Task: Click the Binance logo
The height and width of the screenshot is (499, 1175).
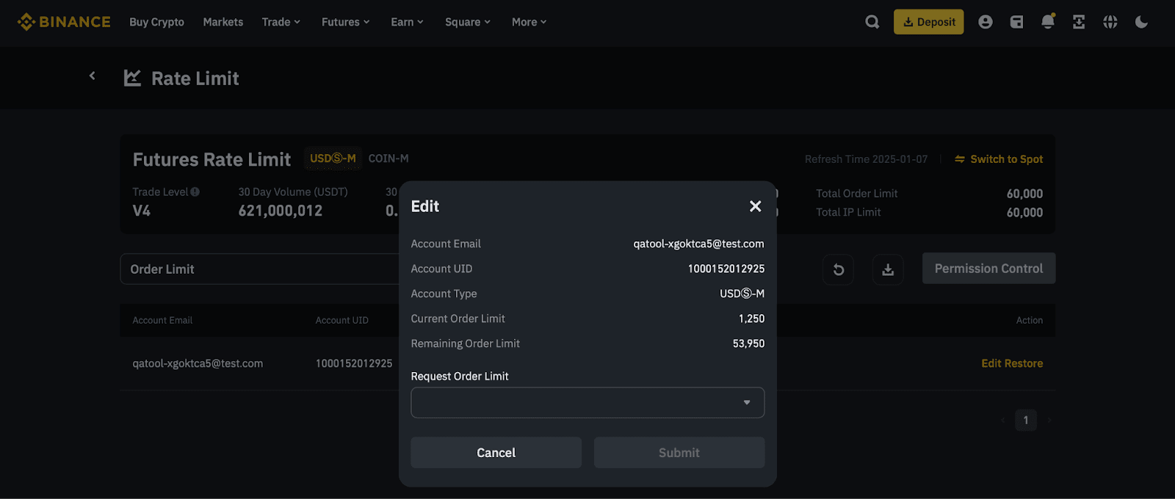Action: tap(64, 22)
